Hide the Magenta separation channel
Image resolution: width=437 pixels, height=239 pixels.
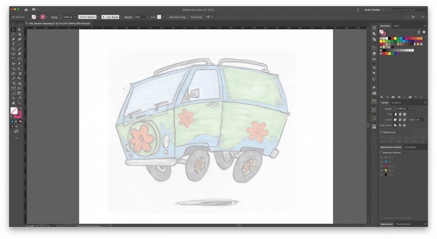pos(381,166)
